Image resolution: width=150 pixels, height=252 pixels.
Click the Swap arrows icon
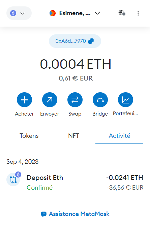point(75,100)
